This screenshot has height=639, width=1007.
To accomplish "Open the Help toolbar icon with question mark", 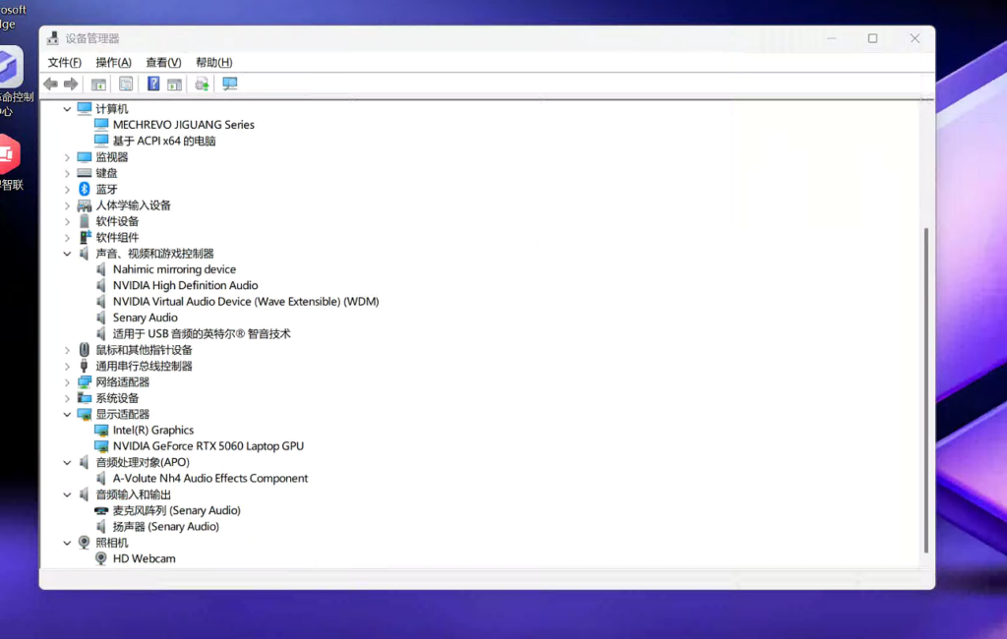I will pos(153,84).
